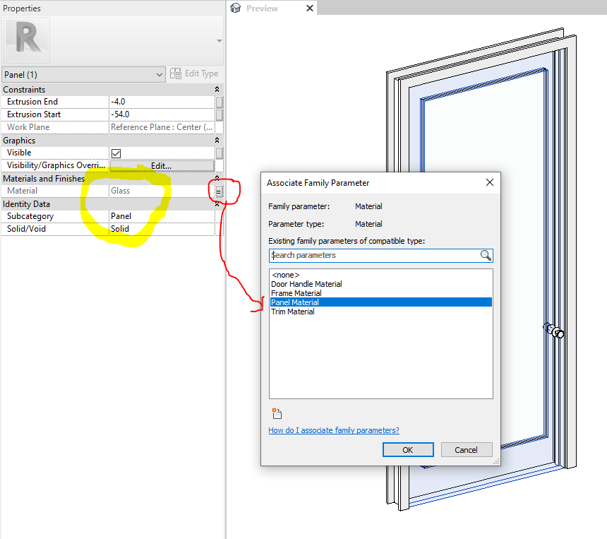The width and height of the screenshot is (607, 539).
Task: Collapse the Constraints section
Action: [217, 90]
